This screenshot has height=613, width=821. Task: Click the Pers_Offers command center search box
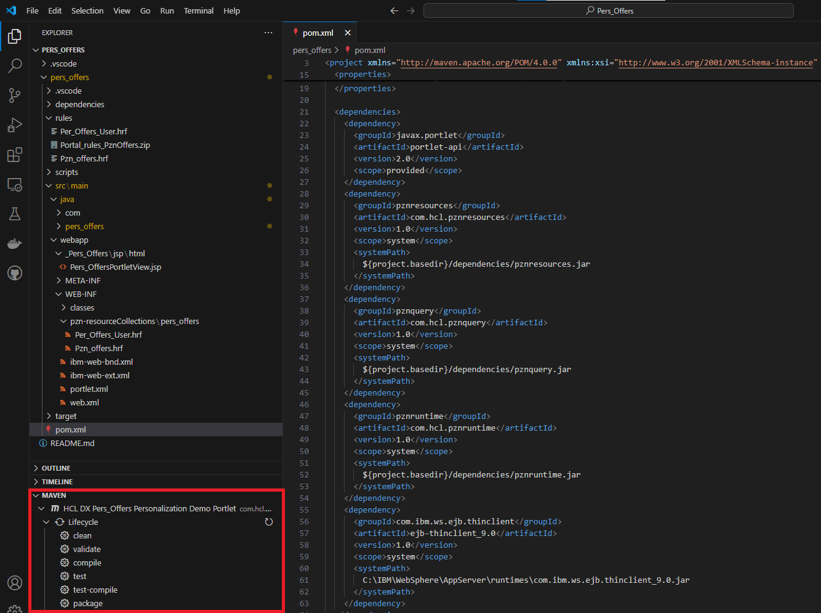point(608,10)
